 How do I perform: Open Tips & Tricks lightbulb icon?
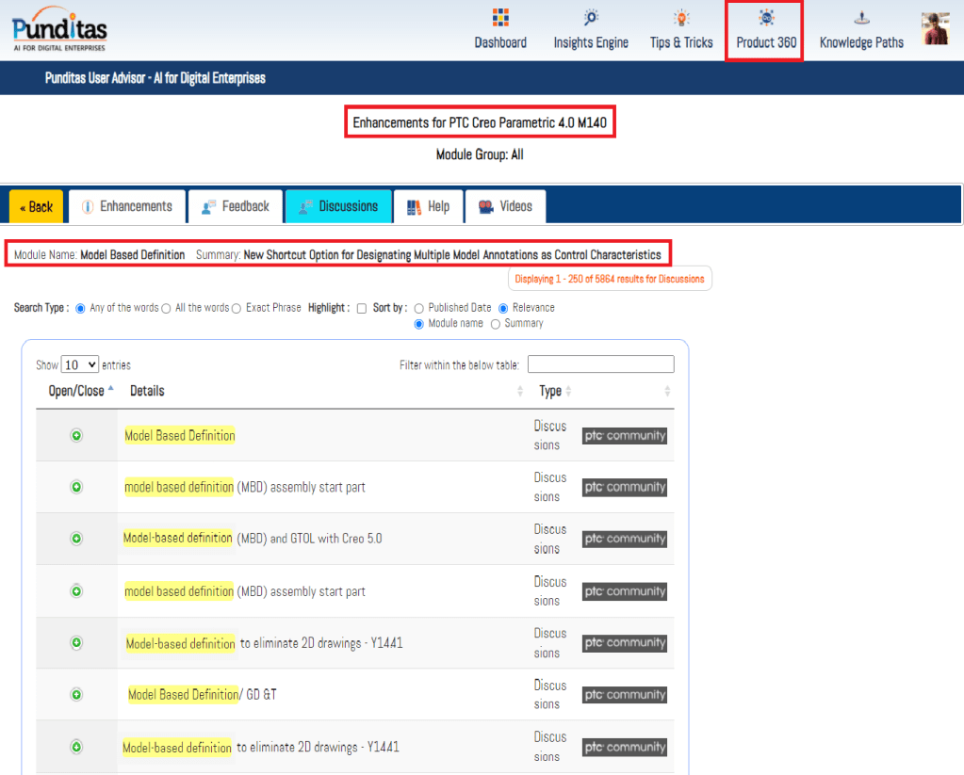(x=681, y=19)
